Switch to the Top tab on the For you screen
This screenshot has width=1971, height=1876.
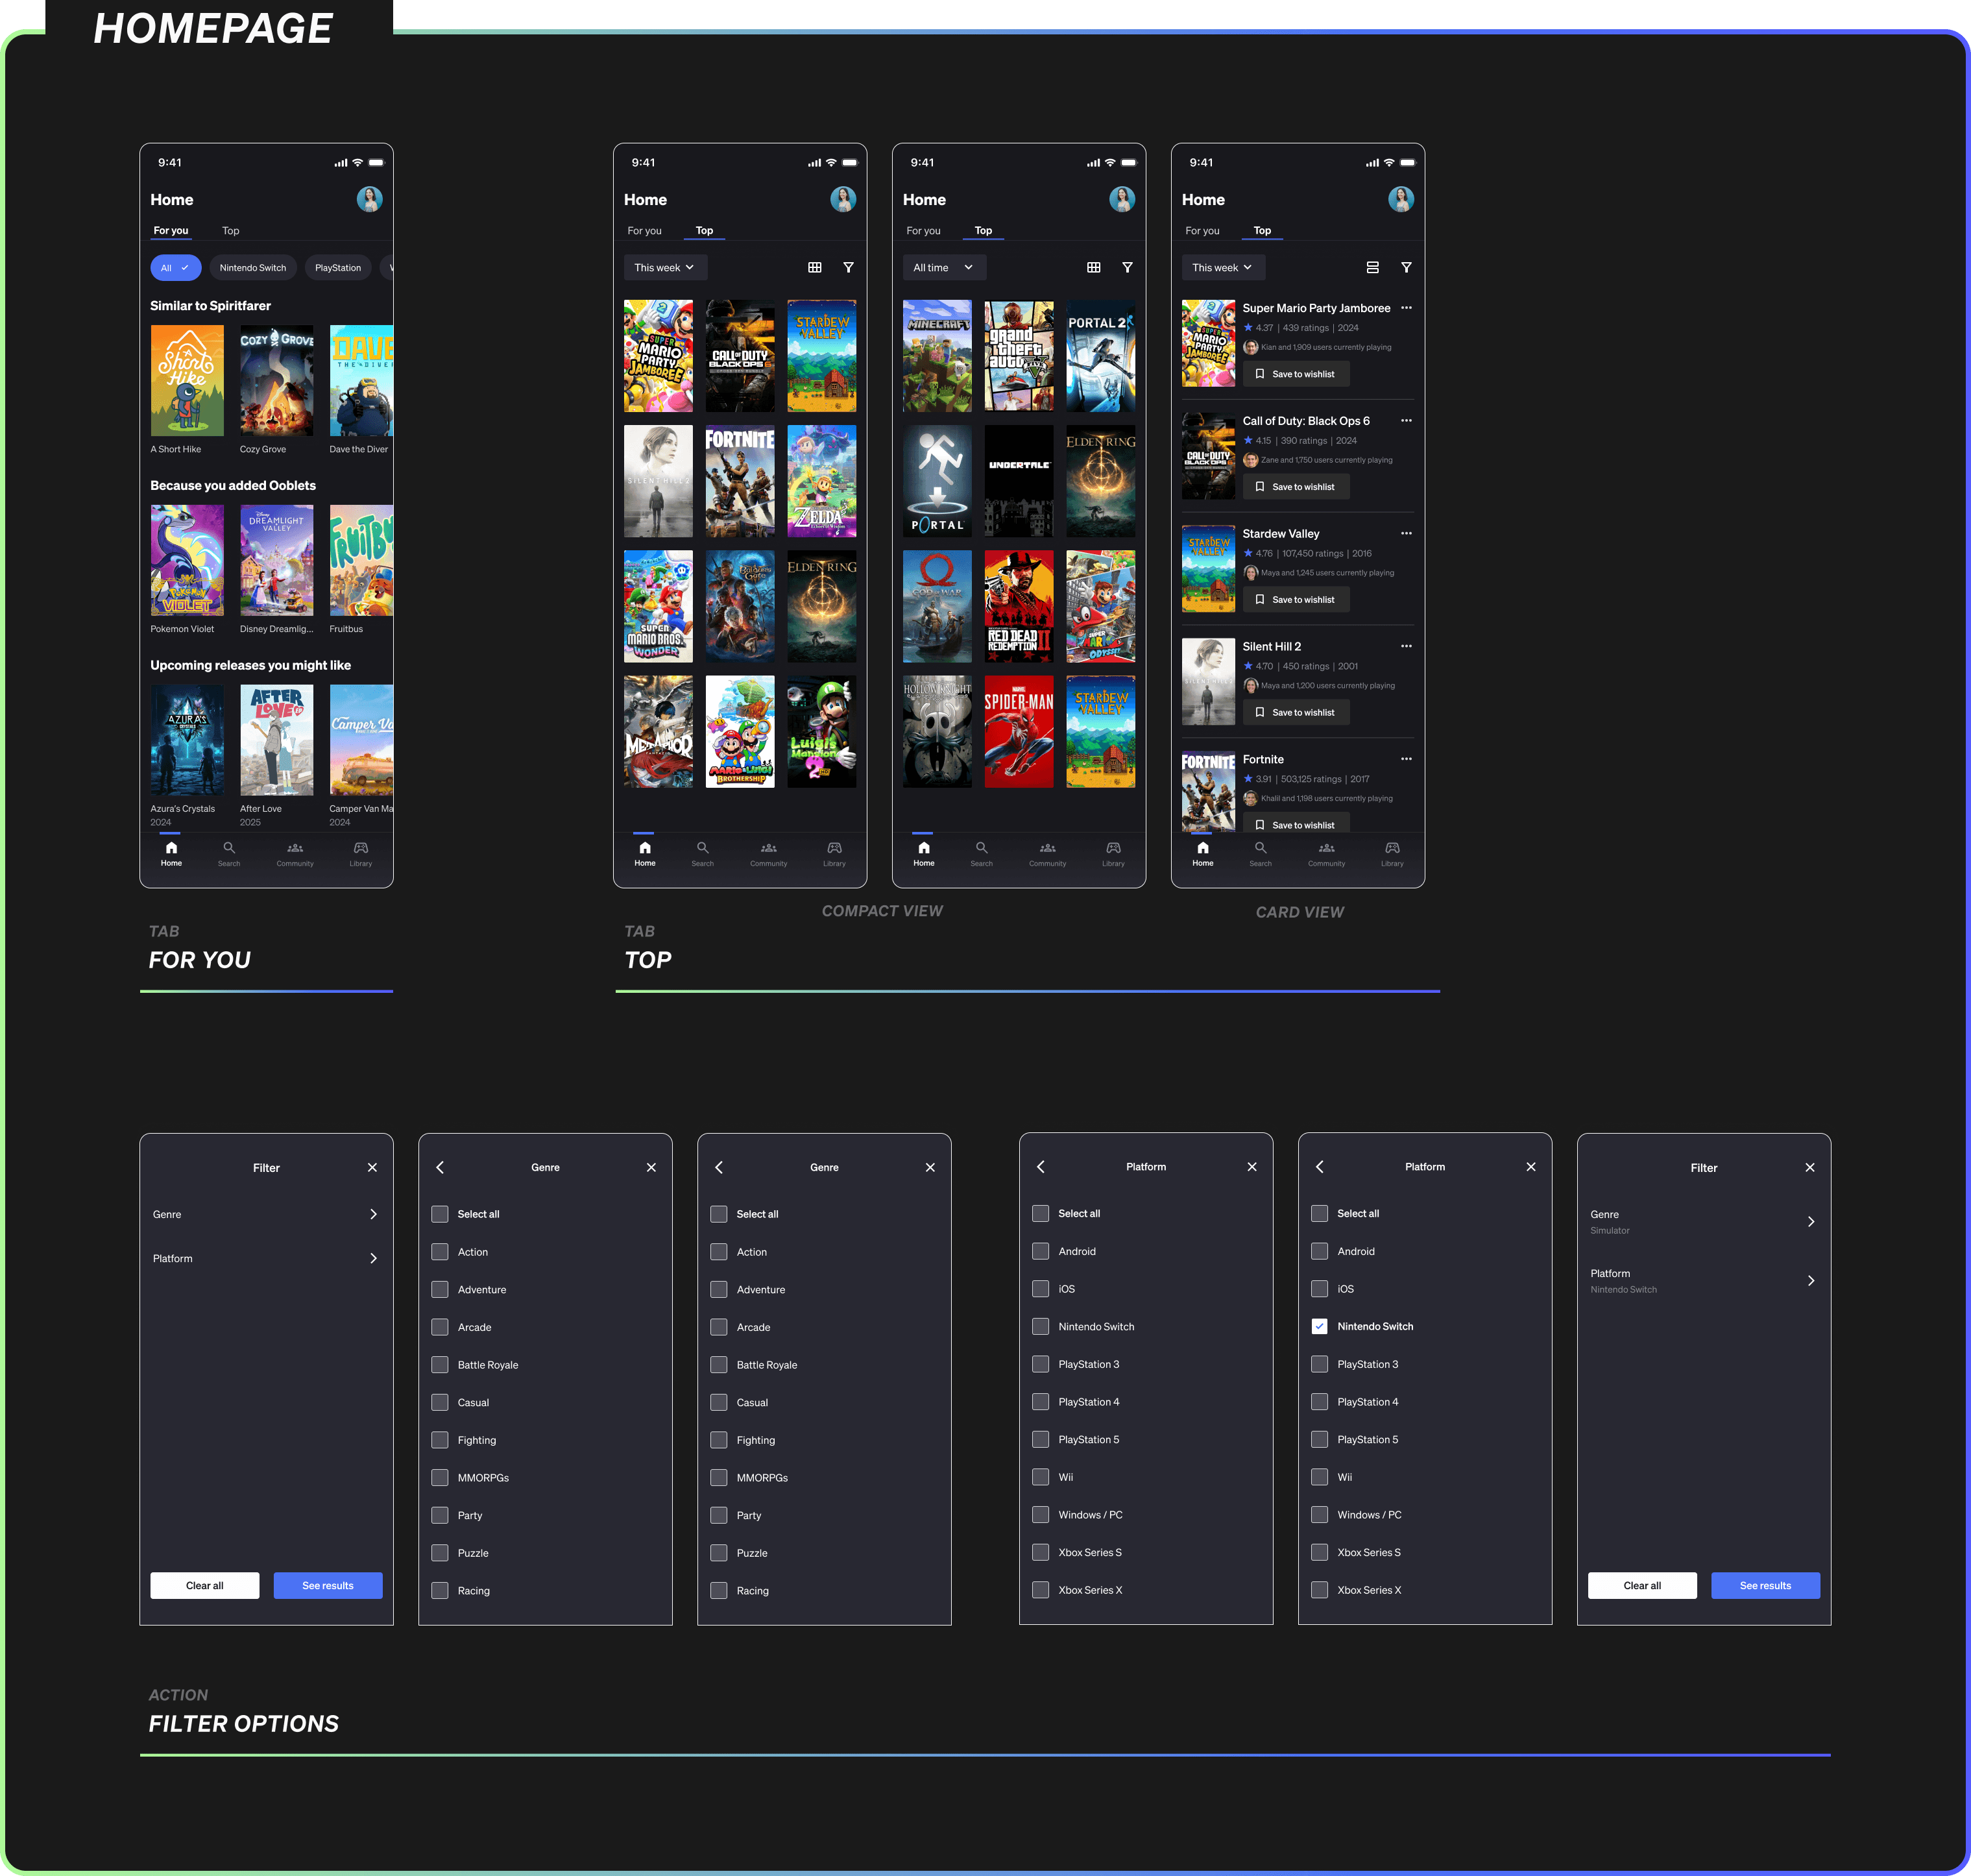(x=231, y=231)
